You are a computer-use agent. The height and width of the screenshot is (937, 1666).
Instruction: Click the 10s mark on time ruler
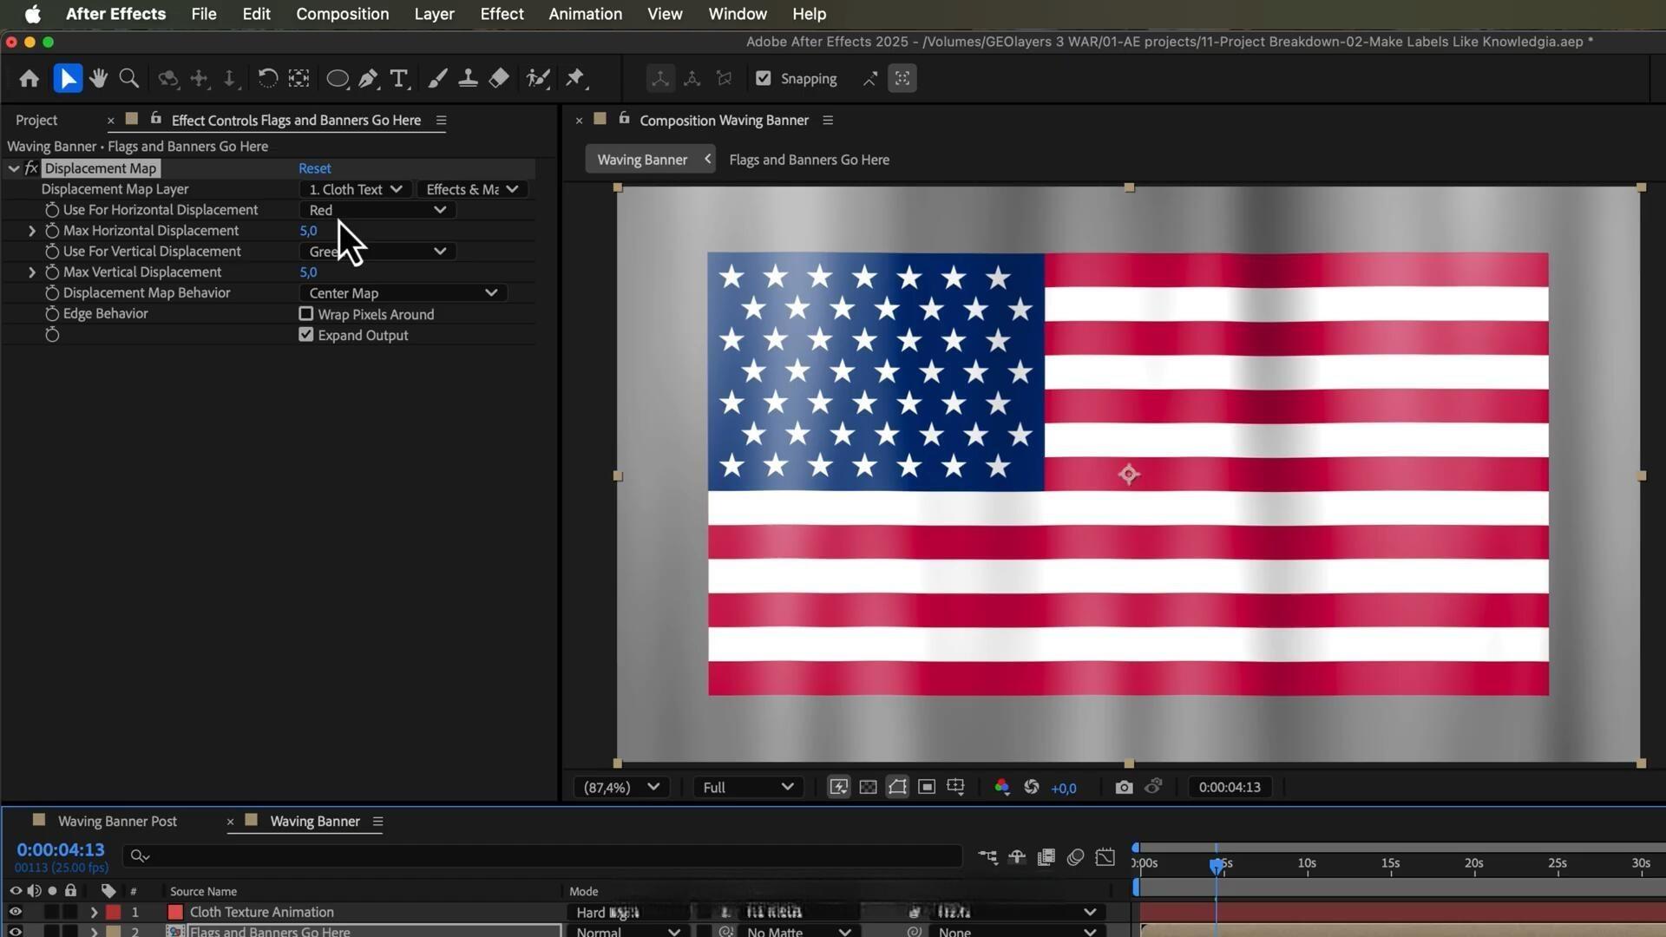[1307, 863]
